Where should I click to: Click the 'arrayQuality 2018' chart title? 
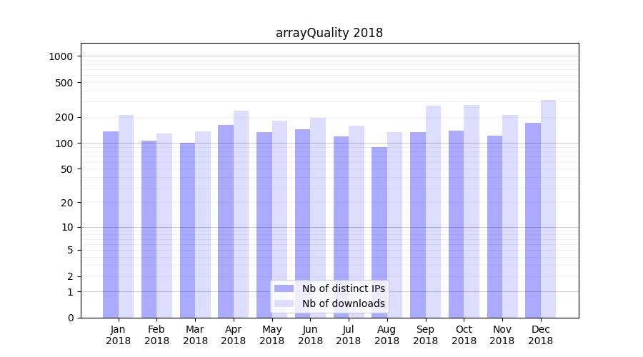(x=329, y=33)
